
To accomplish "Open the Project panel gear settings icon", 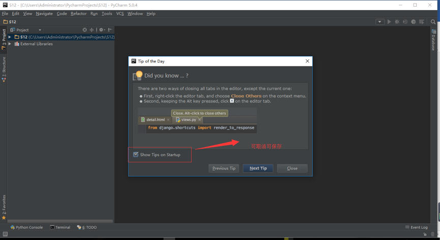I will click(x=102, y=30).
